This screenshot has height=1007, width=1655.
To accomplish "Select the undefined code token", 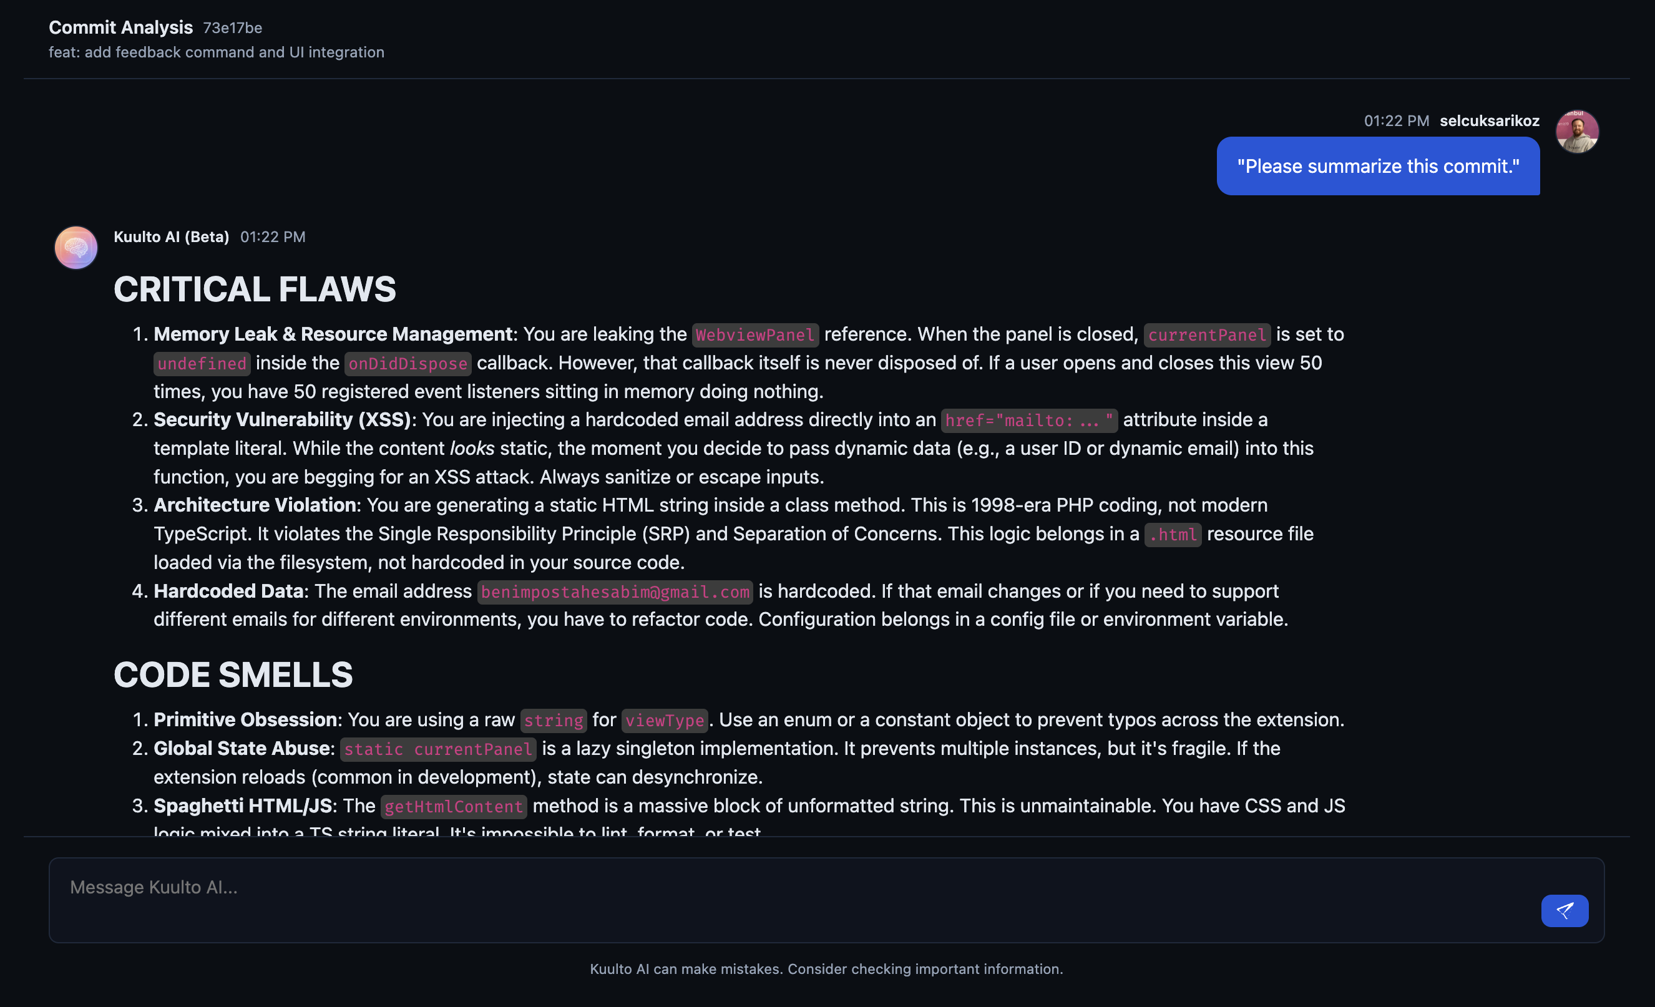I will [202, 363].
